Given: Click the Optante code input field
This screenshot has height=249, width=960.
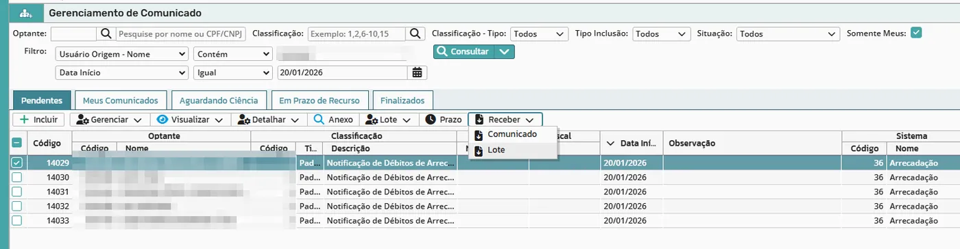Looking at the screenshot, I should 74,34.
